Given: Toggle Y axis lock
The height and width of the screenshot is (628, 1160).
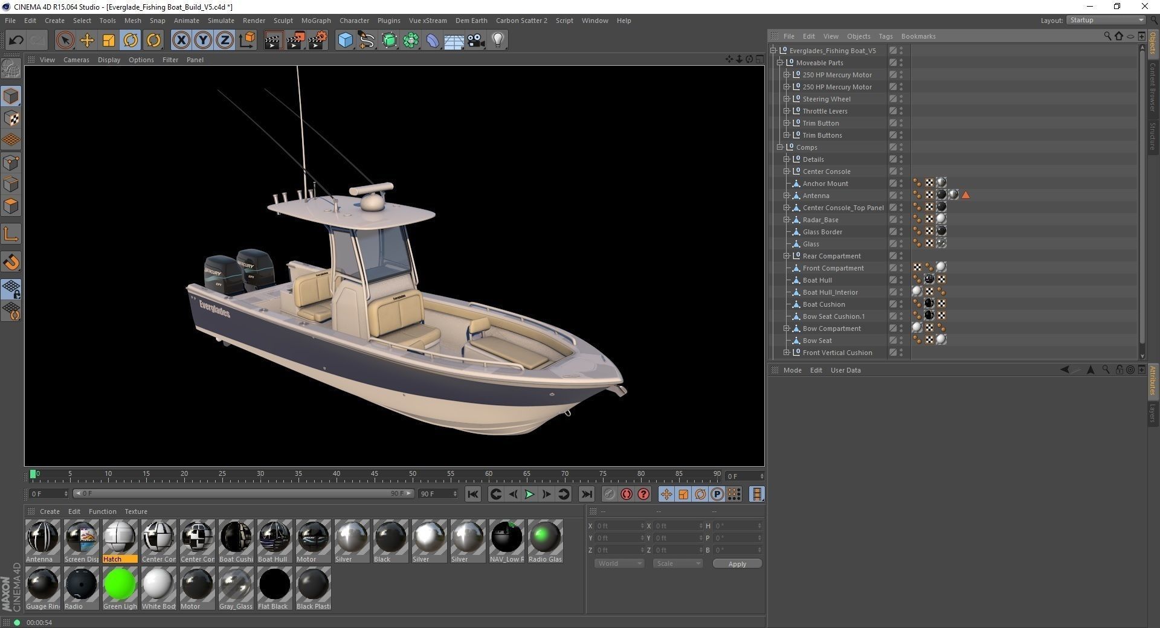Looking at the screenshot, I should click(x=203, y=40).
